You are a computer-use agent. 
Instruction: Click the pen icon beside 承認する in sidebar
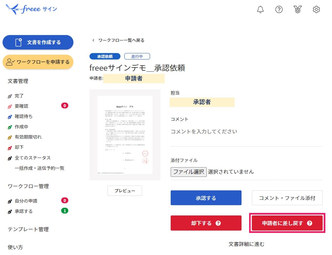click(x=10, y=212)
